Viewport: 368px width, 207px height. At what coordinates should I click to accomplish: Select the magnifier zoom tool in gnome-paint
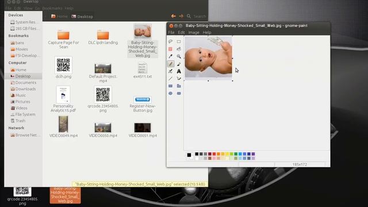[x=179, y=56]
